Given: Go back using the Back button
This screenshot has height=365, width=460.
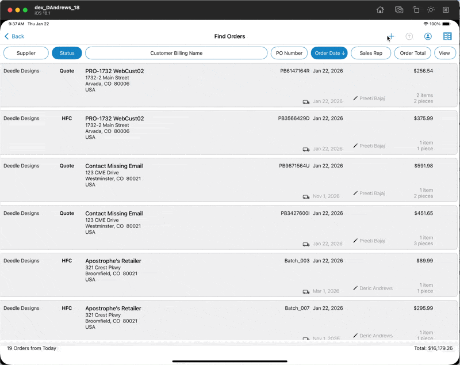Looking at the screenshot, I should tap(14, 36).
